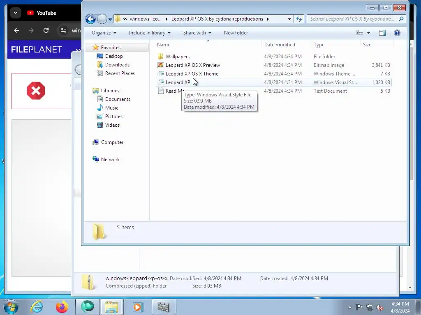Open the Share with menu

pyautogui.click(x=197, y=33)
